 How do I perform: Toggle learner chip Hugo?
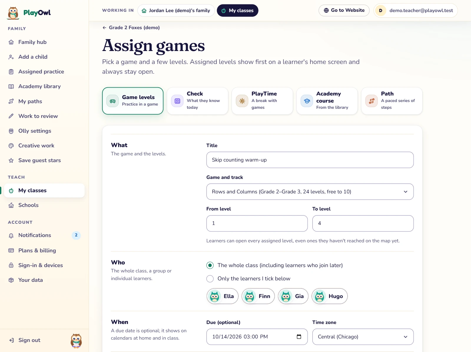tap(330, 296)
